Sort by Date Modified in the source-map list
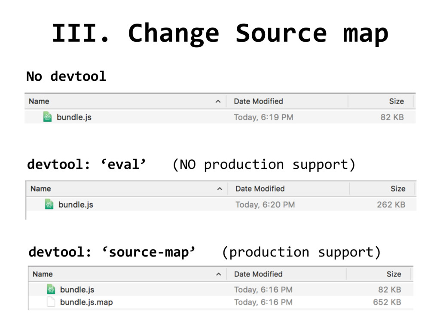The height and width of the screenshot is (330, 440). pos(258,274)
